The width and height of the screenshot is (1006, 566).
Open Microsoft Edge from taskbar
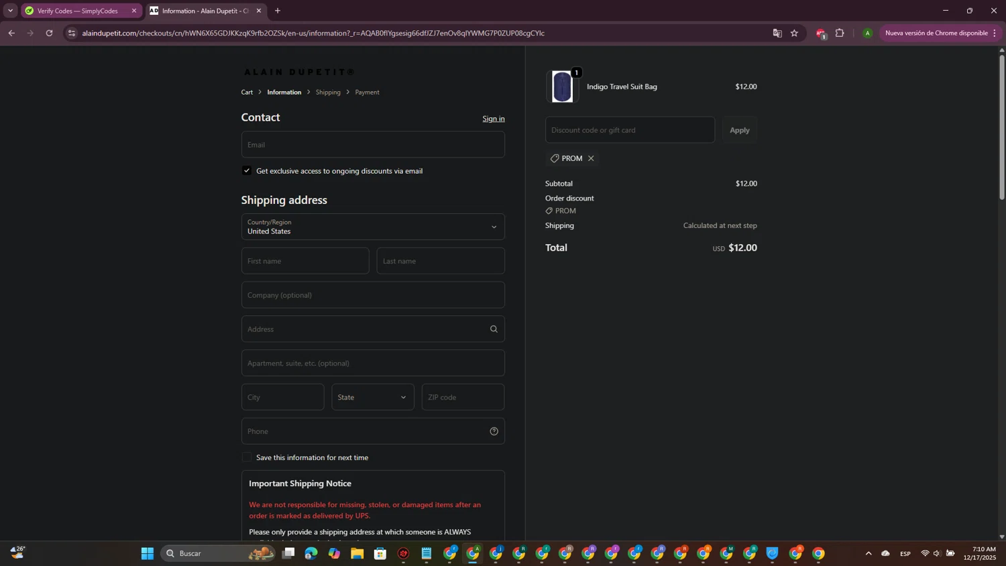[x=311, y=553]
